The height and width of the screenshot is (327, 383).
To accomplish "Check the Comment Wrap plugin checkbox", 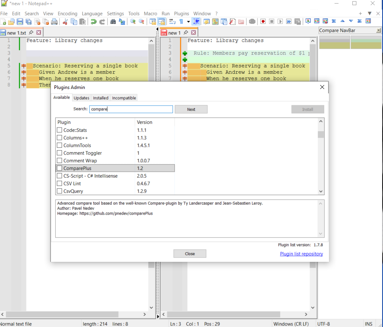I will tap(59, 161).
